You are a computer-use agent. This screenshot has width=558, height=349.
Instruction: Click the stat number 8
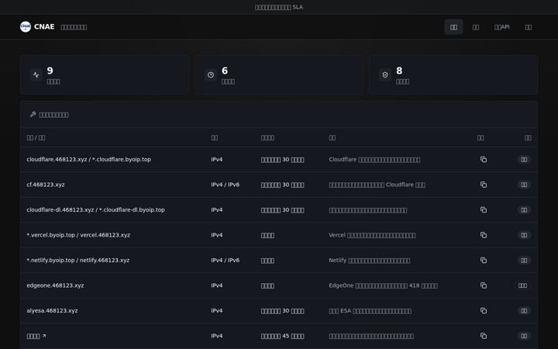coord(399,71)
